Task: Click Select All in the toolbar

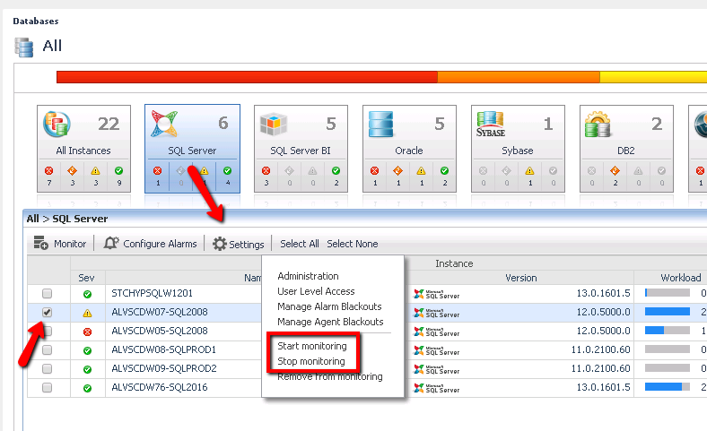Action: coord(300,244)
